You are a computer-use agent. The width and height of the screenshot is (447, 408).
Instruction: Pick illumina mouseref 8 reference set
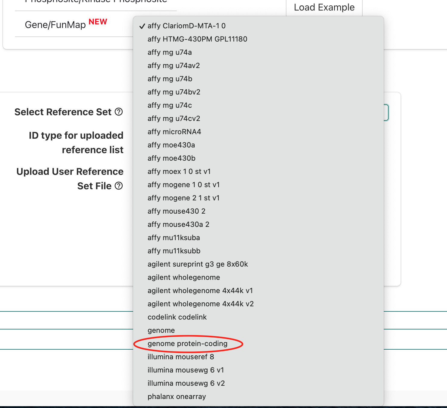click(180, 357)
